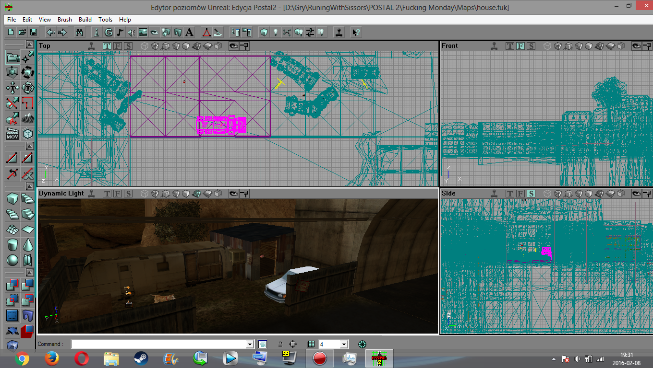
Task: Toggle realtime preview in Front viewport
Action: tap(494, 46)
